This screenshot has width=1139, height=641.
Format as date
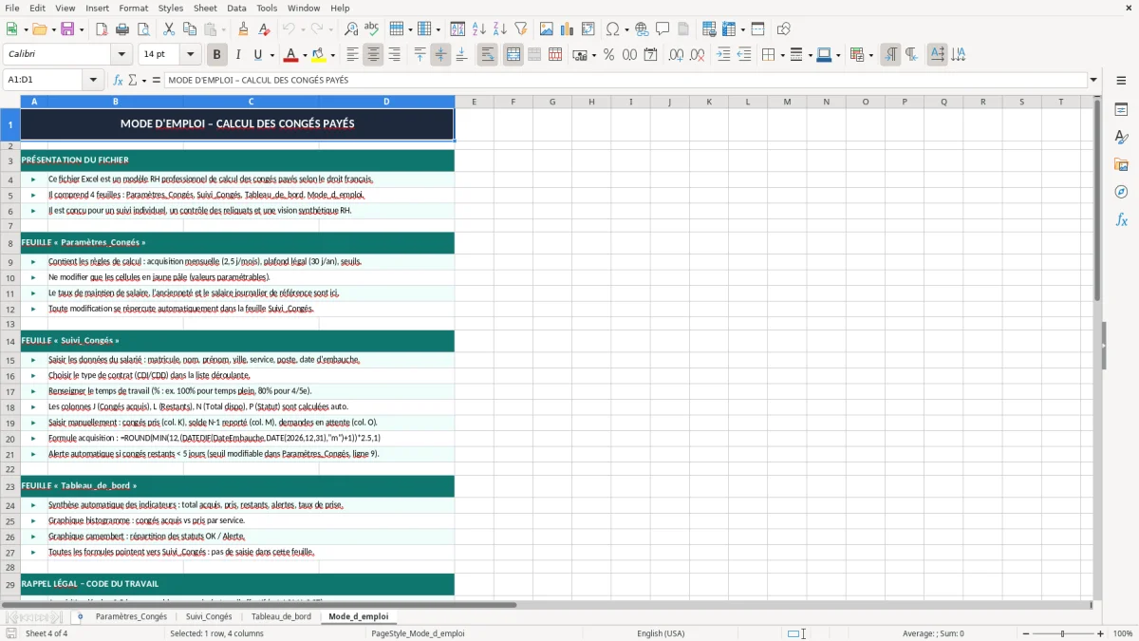click(650, 55)
